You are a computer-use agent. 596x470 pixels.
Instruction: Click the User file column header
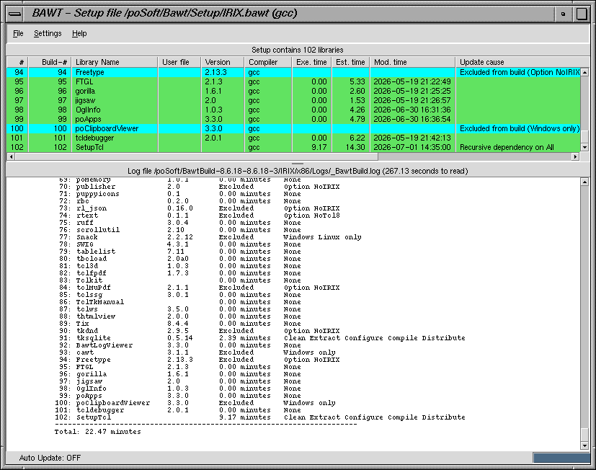(179, 62)
